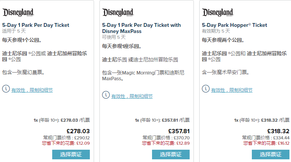291x162 pixels.
Task: Click the 5-Day 1 Park Per Day Ticket title
Action: tap(36, 25)
